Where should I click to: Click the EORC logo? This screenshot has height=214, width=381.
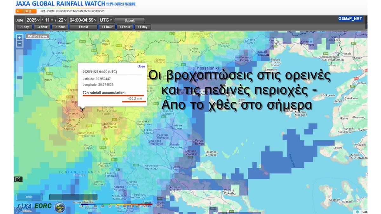43,206
